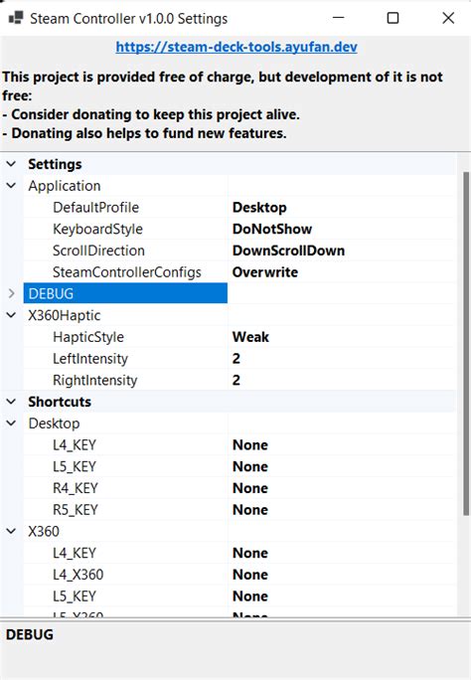Expand the DEBUG group chevron

tap(11, 293)
